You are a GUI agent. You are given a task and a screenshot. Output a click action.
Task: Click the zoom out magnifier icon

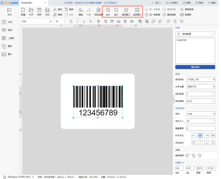pos(116,10)
